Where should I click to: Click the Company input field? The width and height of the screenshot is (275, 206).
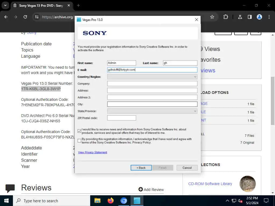(152, 84)
